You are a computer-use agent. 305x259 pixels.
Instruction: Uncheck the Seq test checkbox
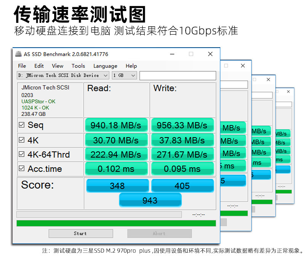[x=22, y=125]
